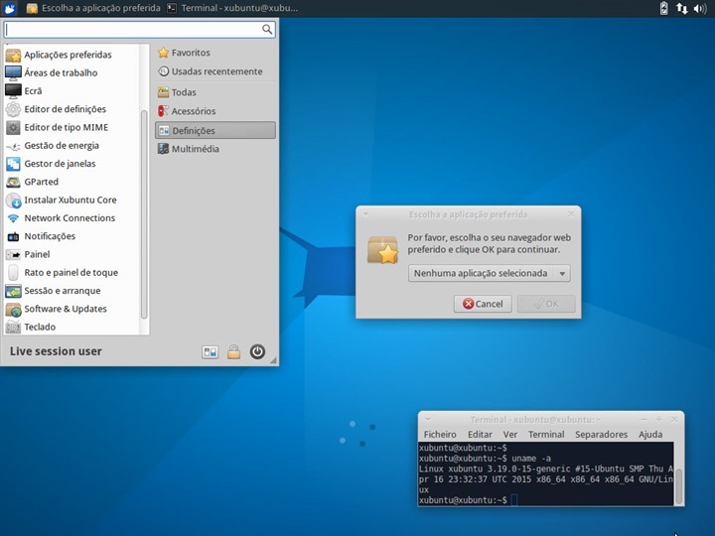Open the Ficheiro menu in Terminal
Screen dimensions: 715x536
(440, 435)
